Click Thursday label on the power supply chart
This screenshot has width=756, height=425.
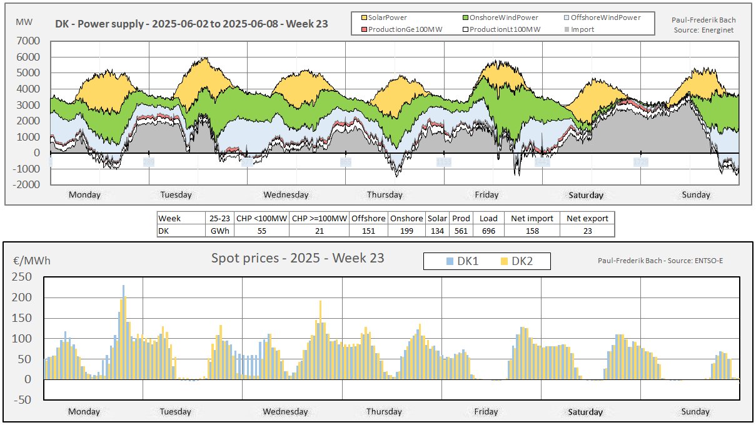[385, 194]
